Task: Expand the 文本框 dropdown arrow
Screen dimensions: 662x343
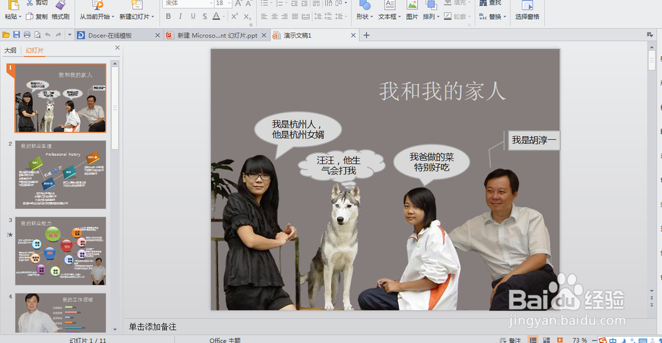Action: tap(399, 17)
